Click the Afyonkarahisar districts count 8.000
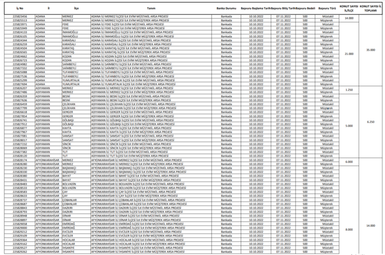The height and width of the screenshot is (255, 385). coord(349,230)
